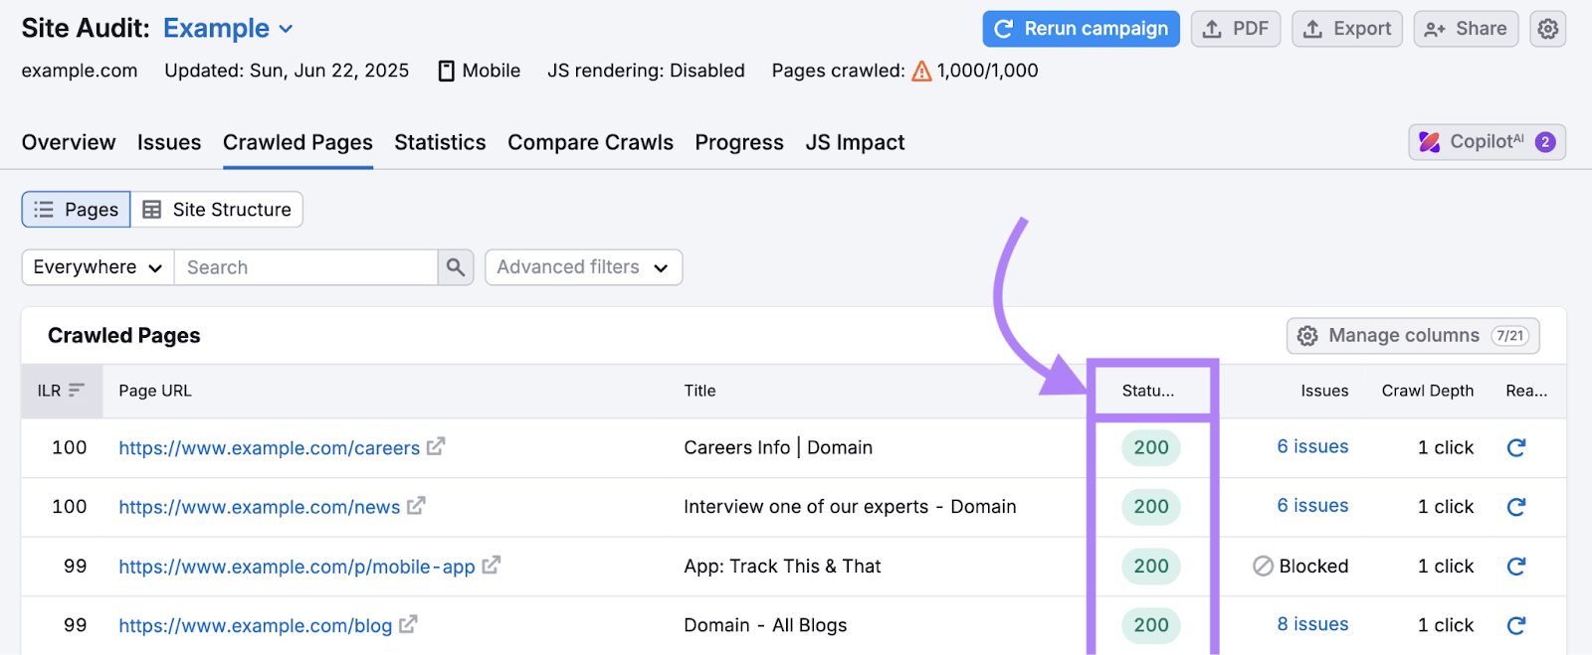Image resolution: width=1592 pixels, height=655 pixels.
Task: Click the search magnifier icon
Action: pyautogui.click(x=456, y=267)
